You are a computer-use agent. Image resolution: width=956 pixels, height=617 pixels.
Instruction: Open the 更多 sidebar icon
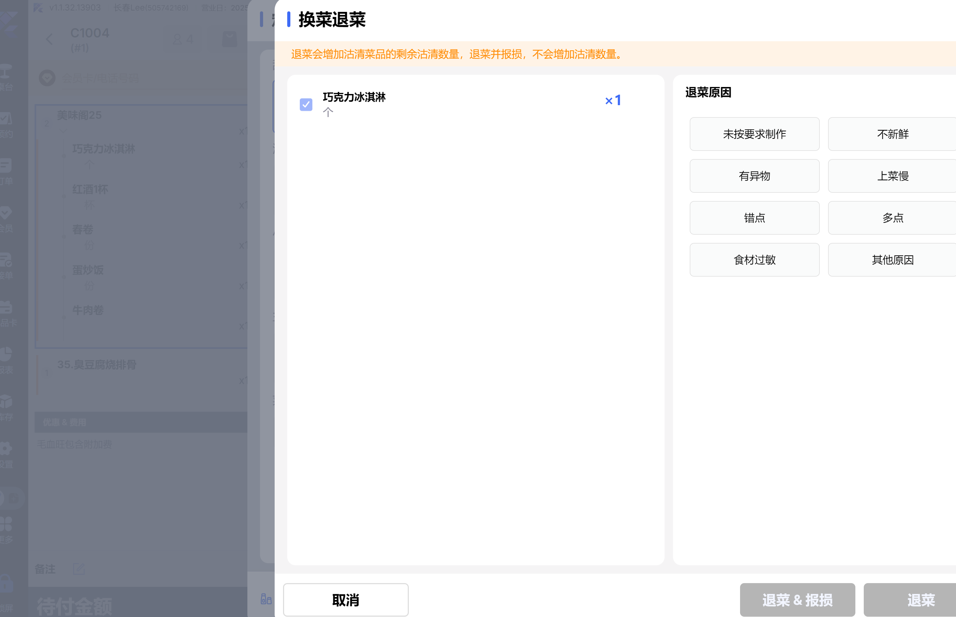pyautogui.click(x=6, y=530)
